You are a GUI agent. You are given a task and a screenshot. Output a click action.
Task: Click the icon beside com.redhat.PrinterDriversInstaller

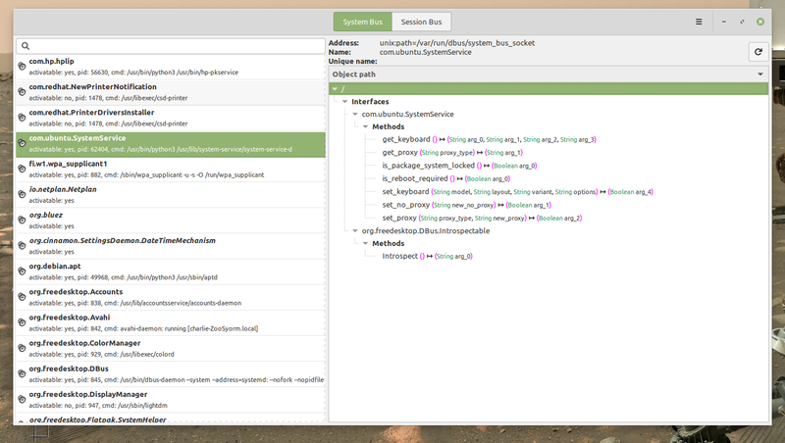click(22, 118)
